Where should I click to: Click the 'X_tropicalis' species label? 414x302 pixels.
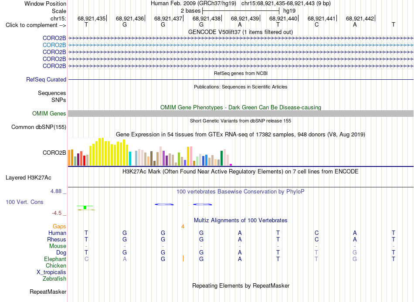51,272
